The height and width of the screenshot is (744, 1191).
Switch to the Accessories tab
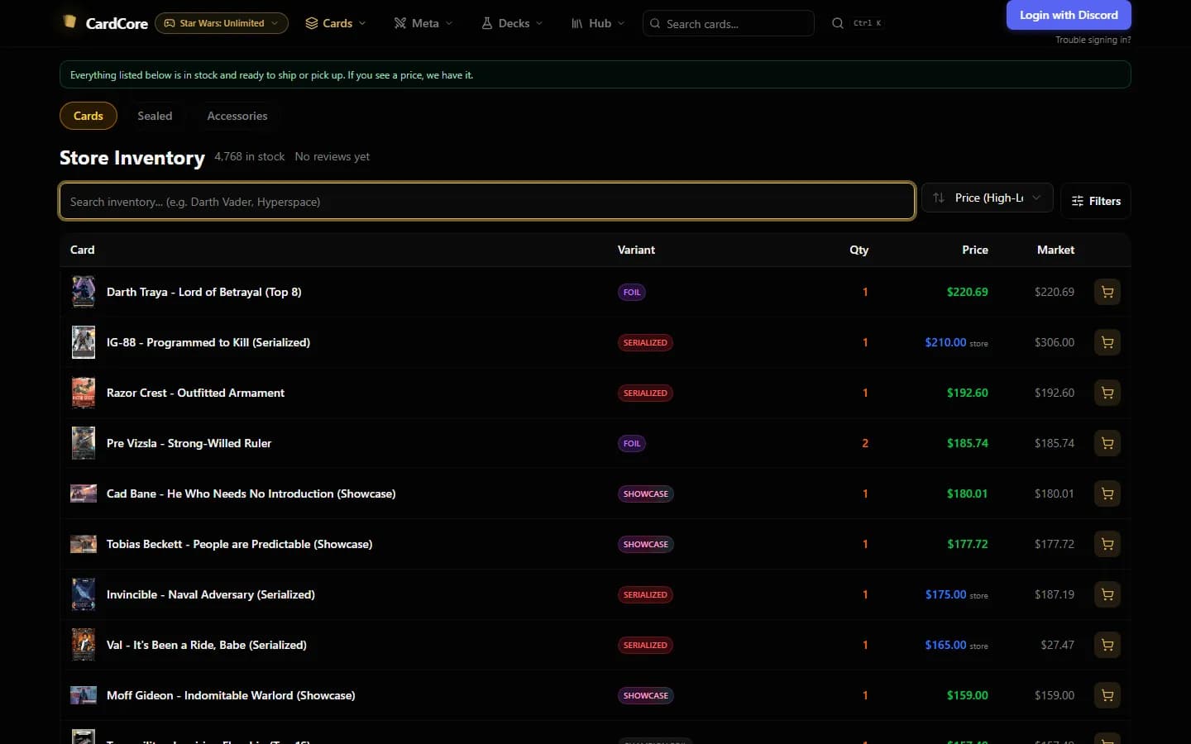coord(237,116)
